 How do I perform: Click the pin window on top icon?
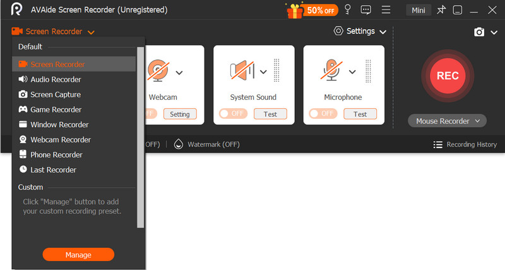(x=441, y=10)
